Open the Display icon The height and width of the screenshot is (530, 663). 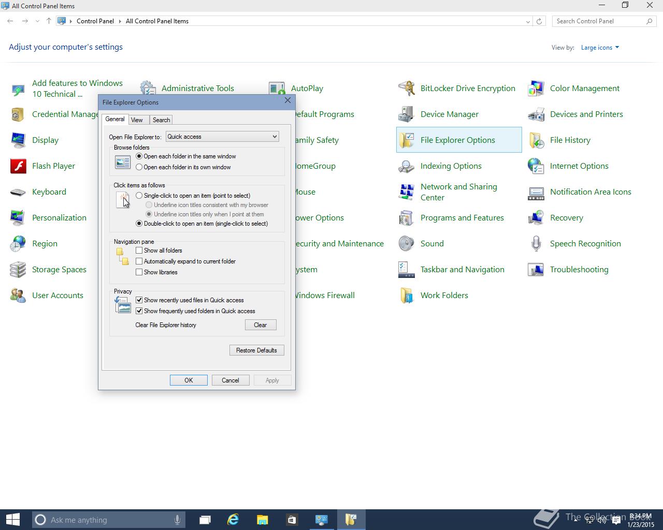(x=18, y=140)
